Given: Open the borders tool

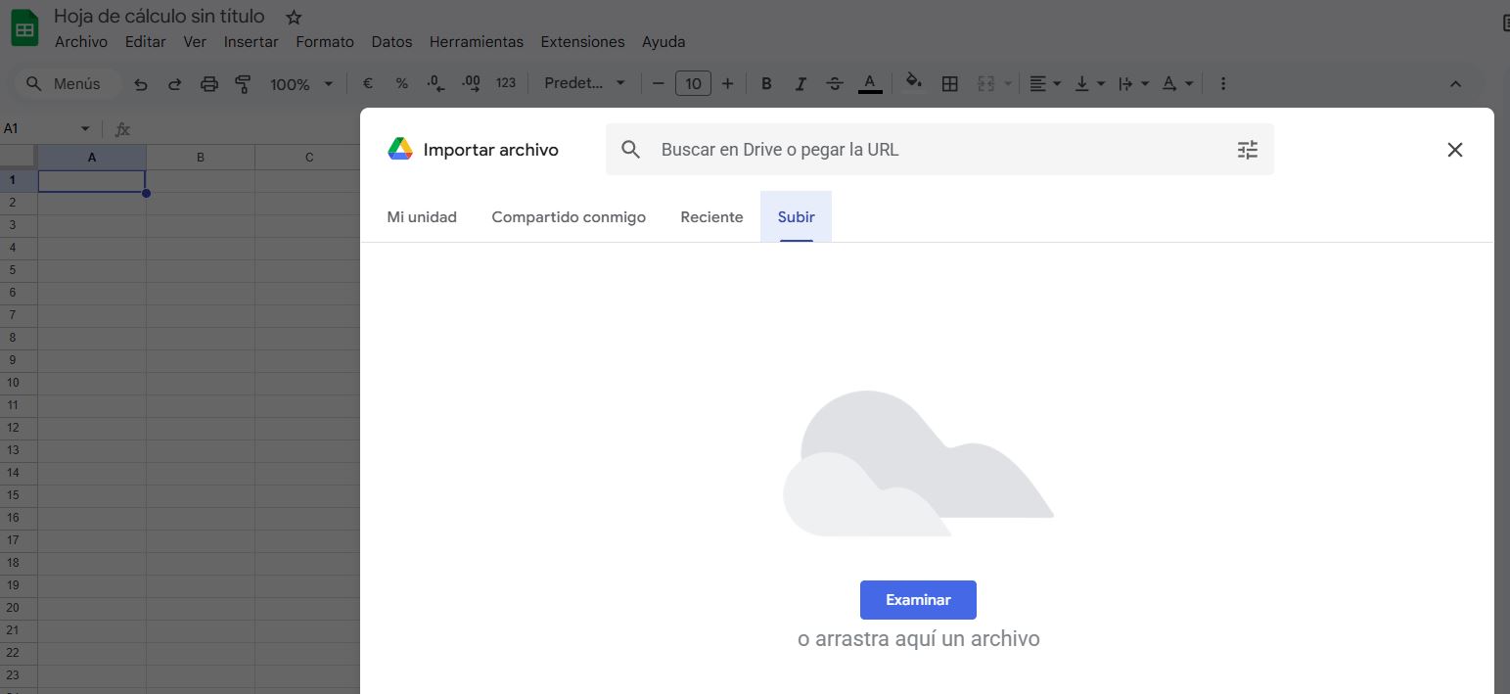Looking at the screenshot, I should coord(949,84).
